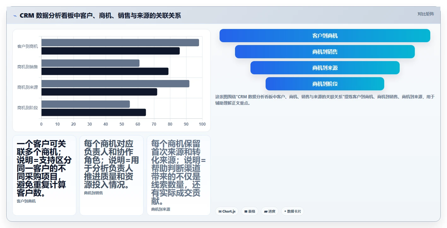The height and width of the screenshot is (228, 447).
Task: Click the dark bar for 商机到来源
Action: pos(99,92)
